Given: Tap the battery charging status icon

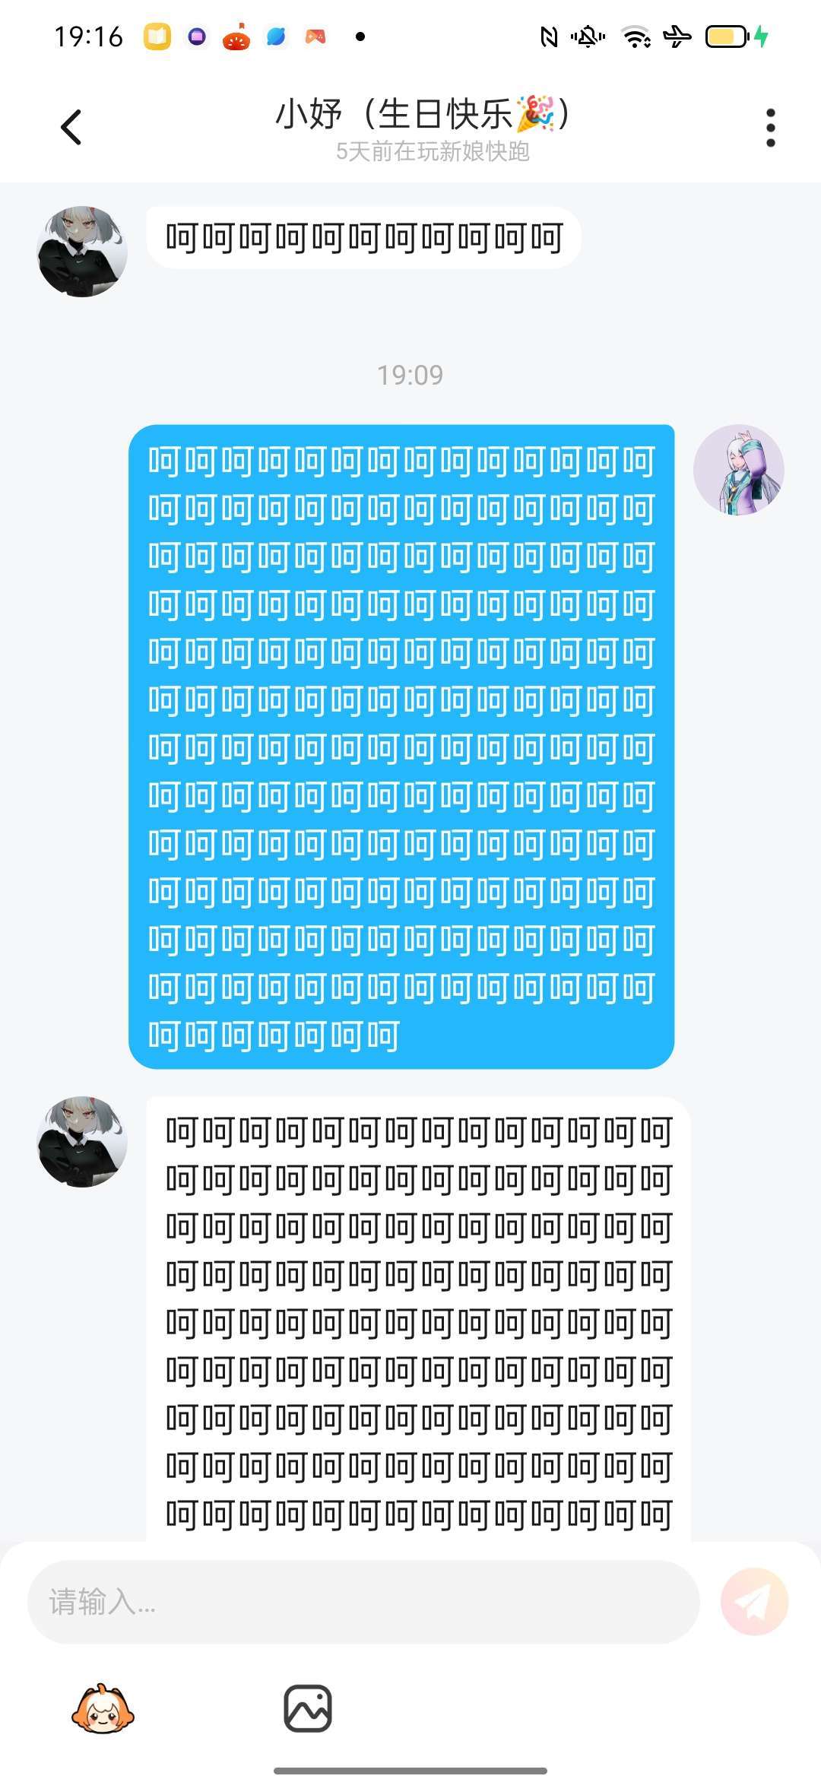Looking at the screenshot, I should click(x=737, y=36).
